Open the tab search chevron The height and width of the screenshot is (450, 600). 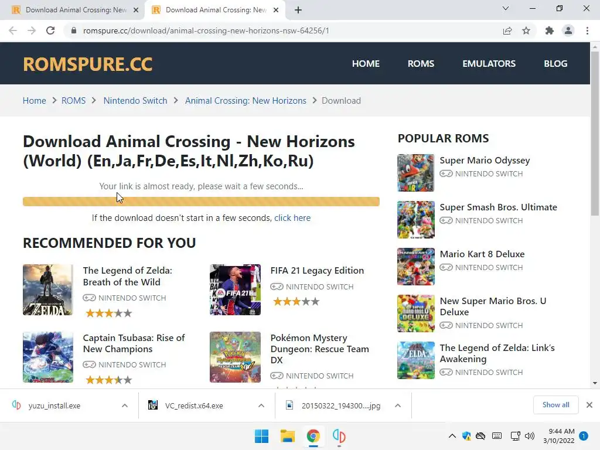tap(506, 8)
